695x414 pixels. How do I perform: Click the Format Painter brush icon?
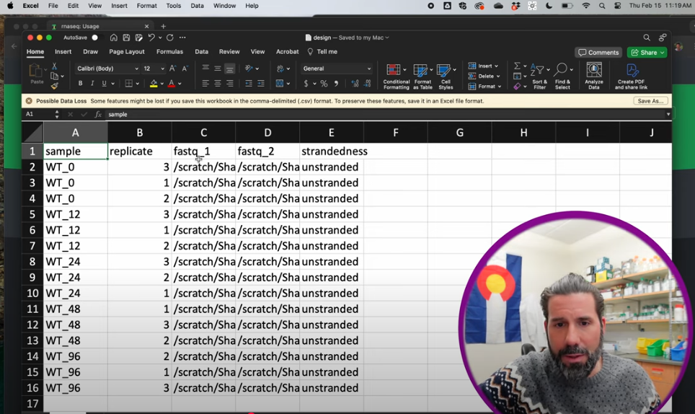(x=54, y=86)
